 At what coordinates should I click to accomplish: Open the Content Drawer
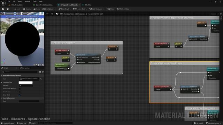tap(8, 123)
